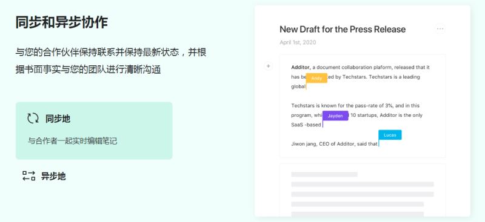Click the orange Andy cursor label
Screen dimensions: 485x222
316,79
